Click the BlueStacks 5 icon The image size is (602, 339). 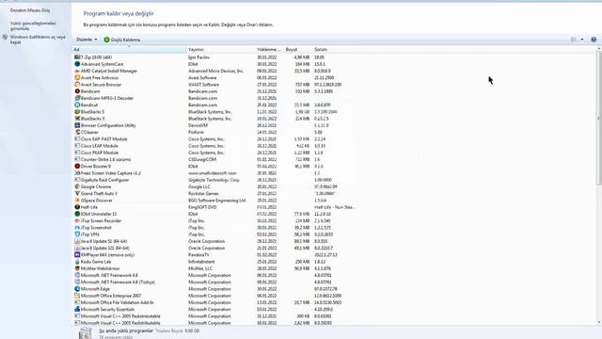[x=77, y=112]
